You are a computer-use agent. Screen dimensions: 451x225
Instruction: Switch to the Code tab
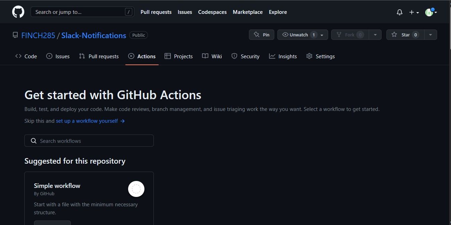click(26, 56)
